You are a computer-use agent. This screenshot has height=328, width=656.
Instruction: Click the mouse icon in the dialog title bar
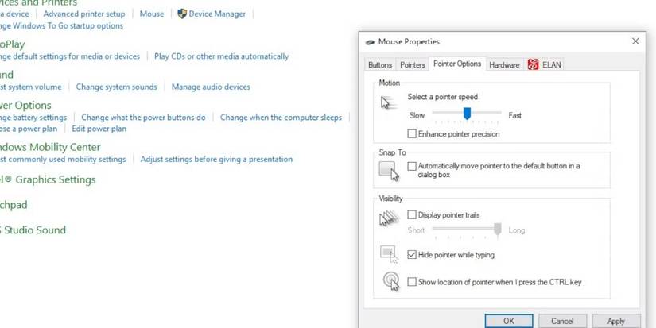[370, 42]
